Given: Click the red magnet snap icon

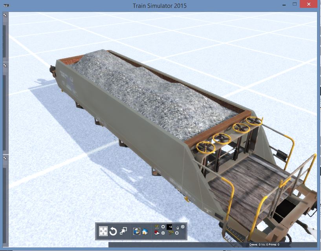Looking at the screenshot, I should (157, 233).
